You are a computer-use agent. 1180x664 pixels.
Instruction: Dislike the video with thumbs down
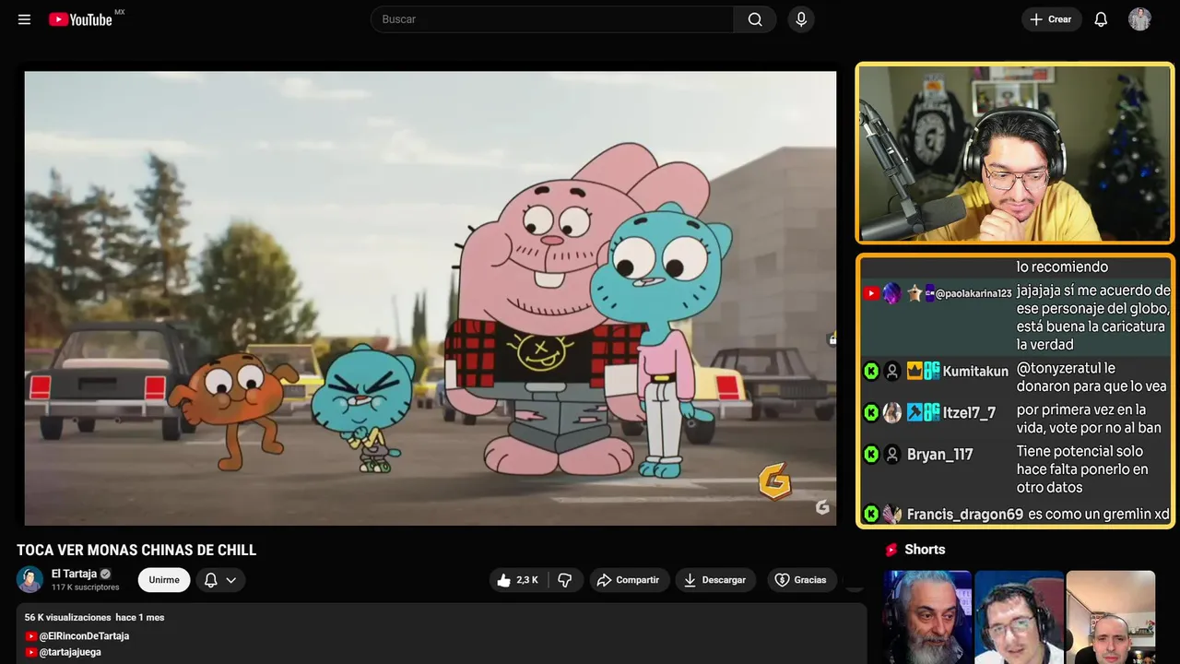[x=564, y=580]
